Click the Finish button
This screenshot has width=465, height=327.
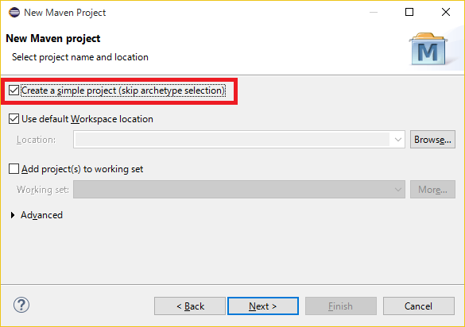pos(341,306)
